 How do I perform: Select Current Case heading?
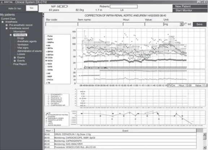(8, 19)
